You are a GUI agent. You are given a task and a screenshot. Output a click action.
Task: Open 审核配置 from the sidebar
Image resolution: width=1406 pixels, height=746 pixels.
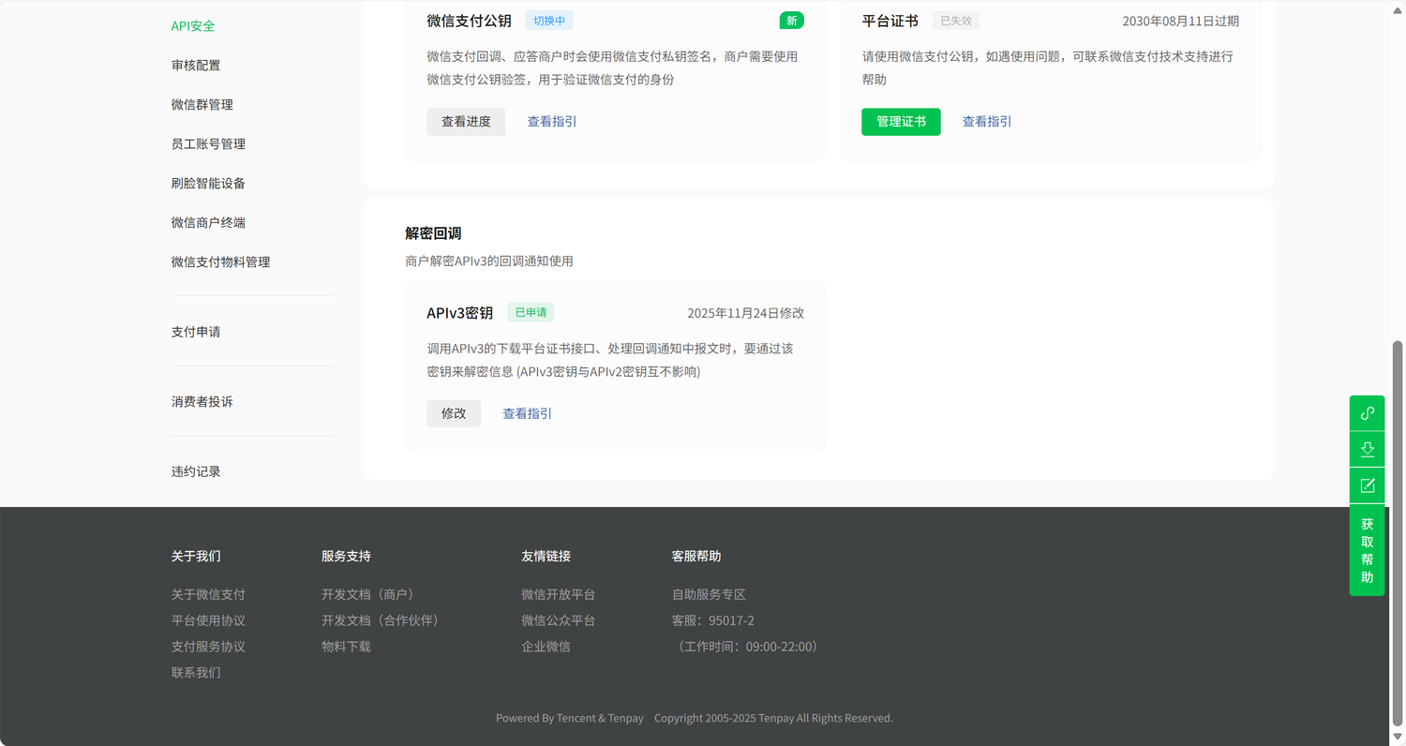coord(196,66)
